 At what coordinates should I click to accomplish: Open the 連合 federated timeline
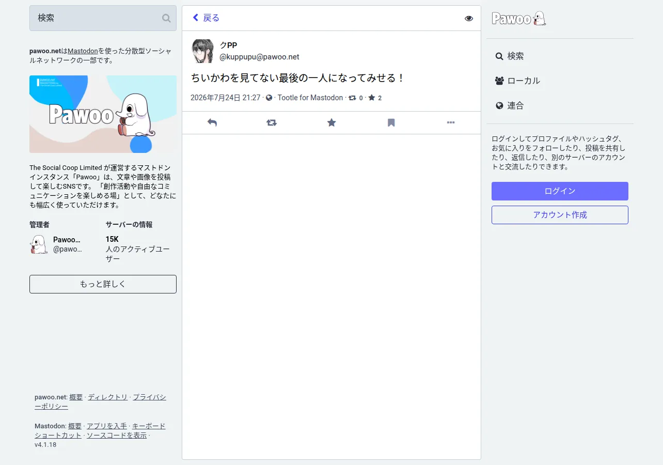(x=510, y=105)
